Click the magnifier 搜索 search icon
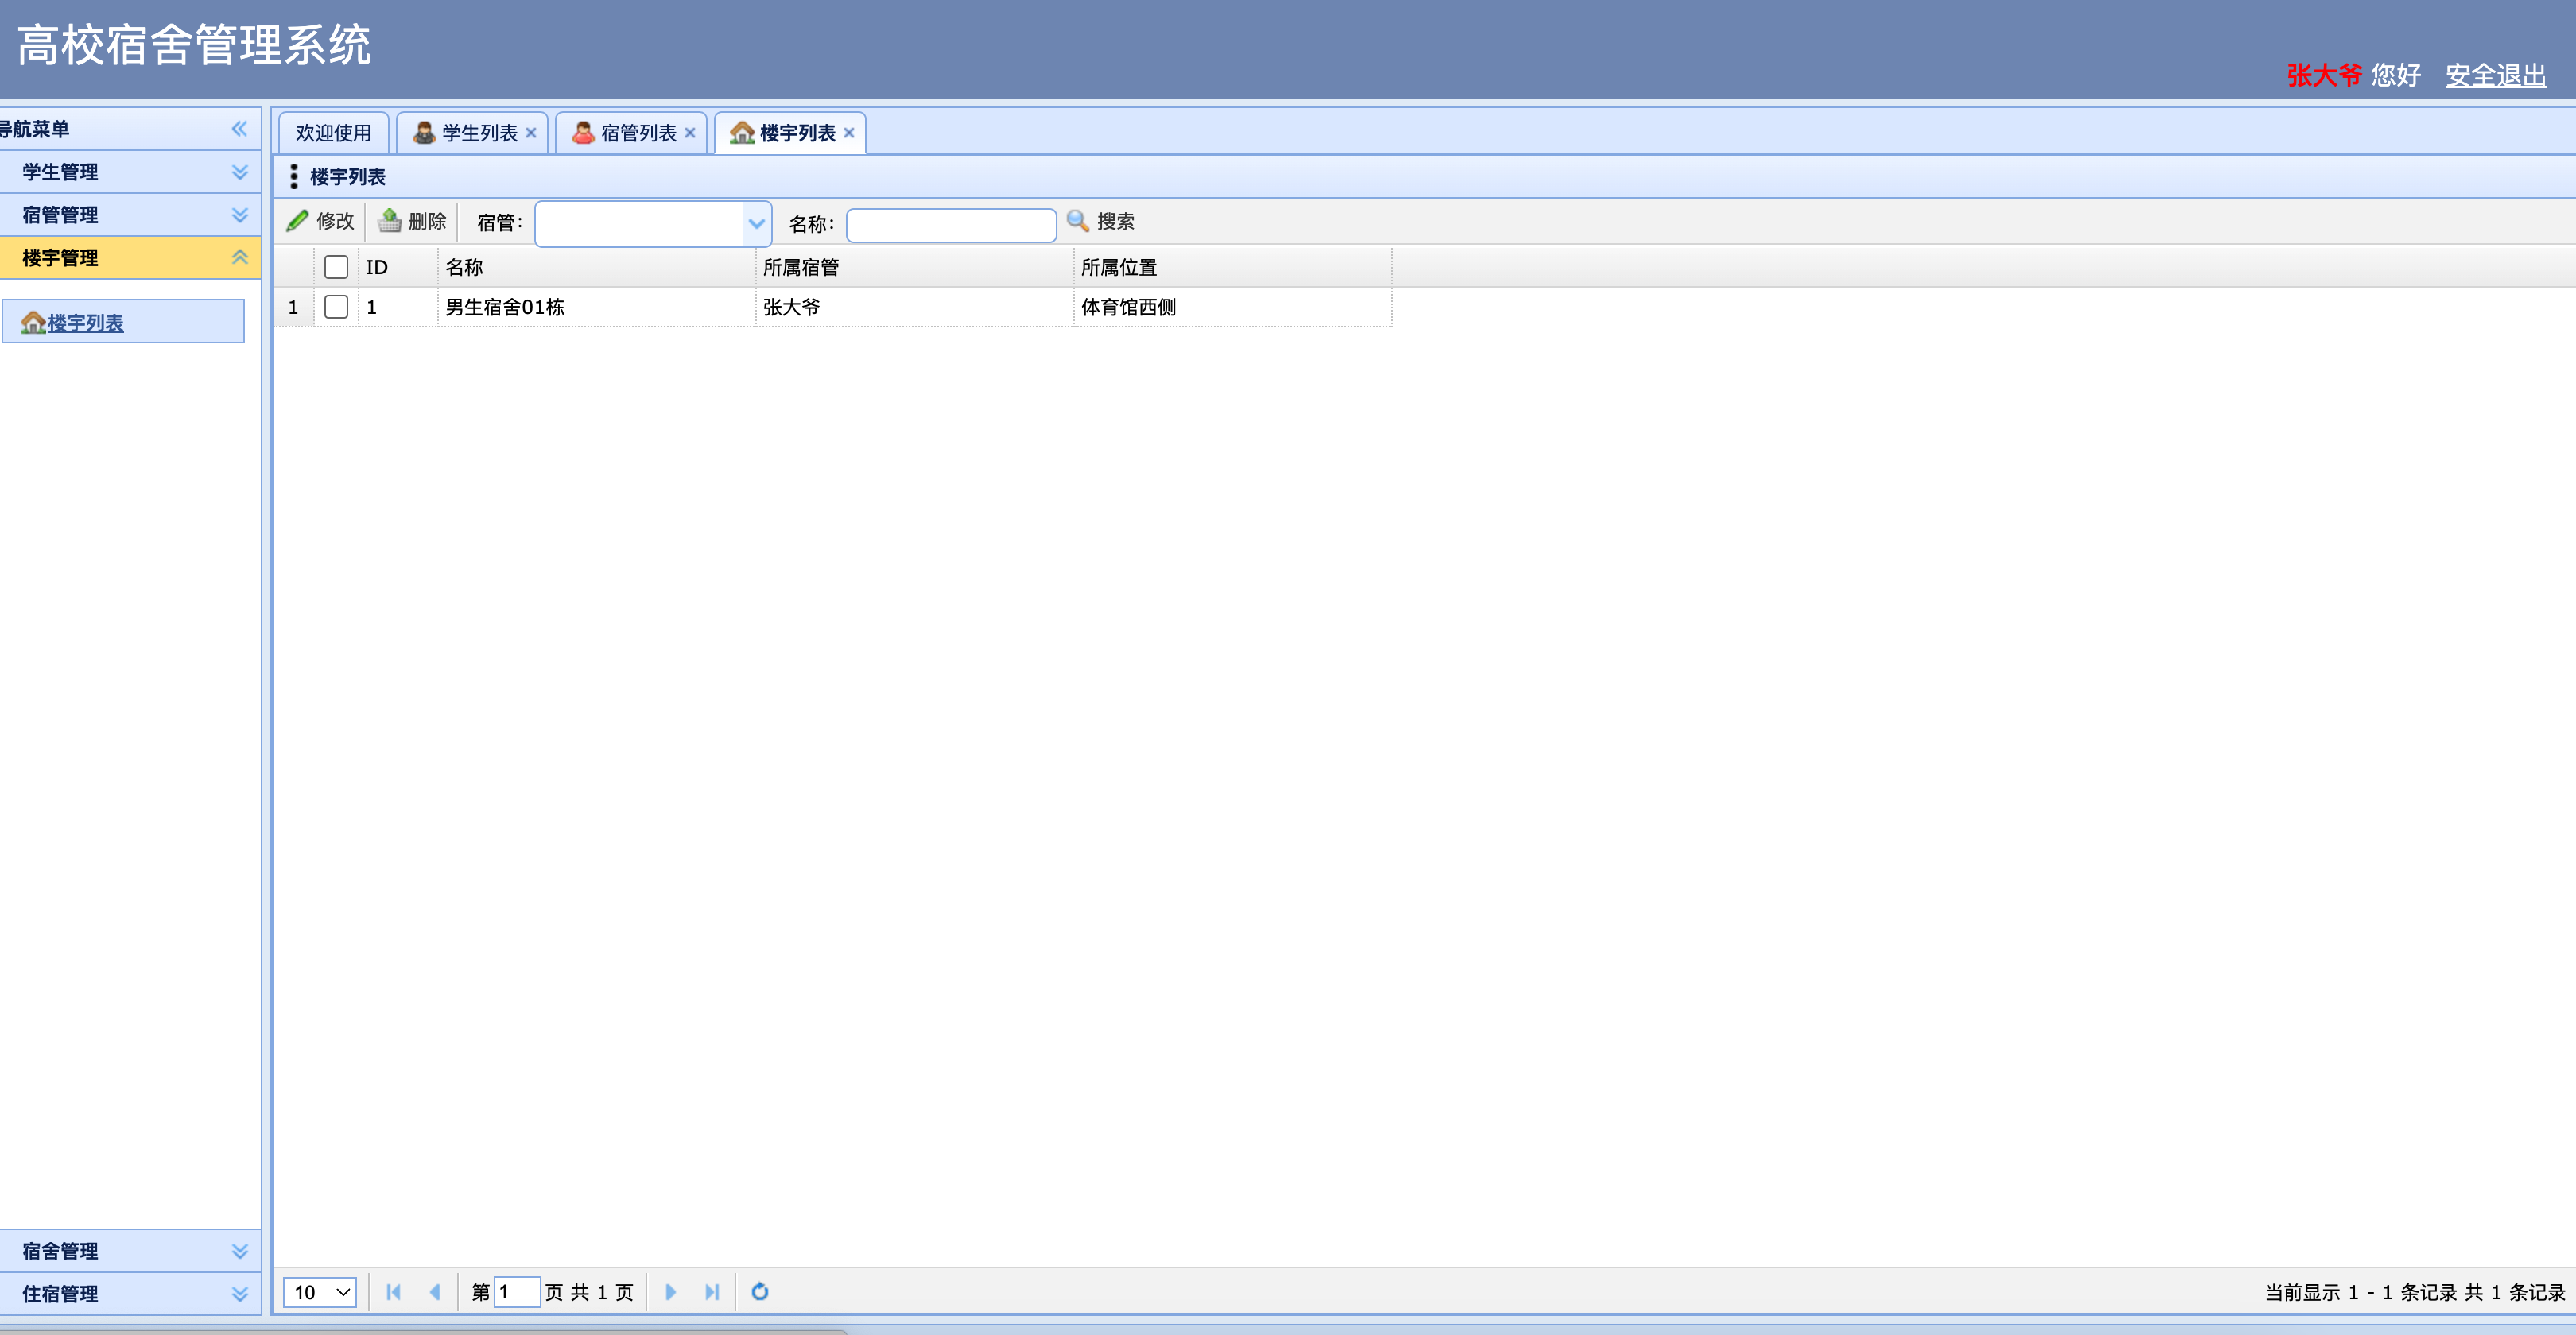 (x=1077, y=221)
